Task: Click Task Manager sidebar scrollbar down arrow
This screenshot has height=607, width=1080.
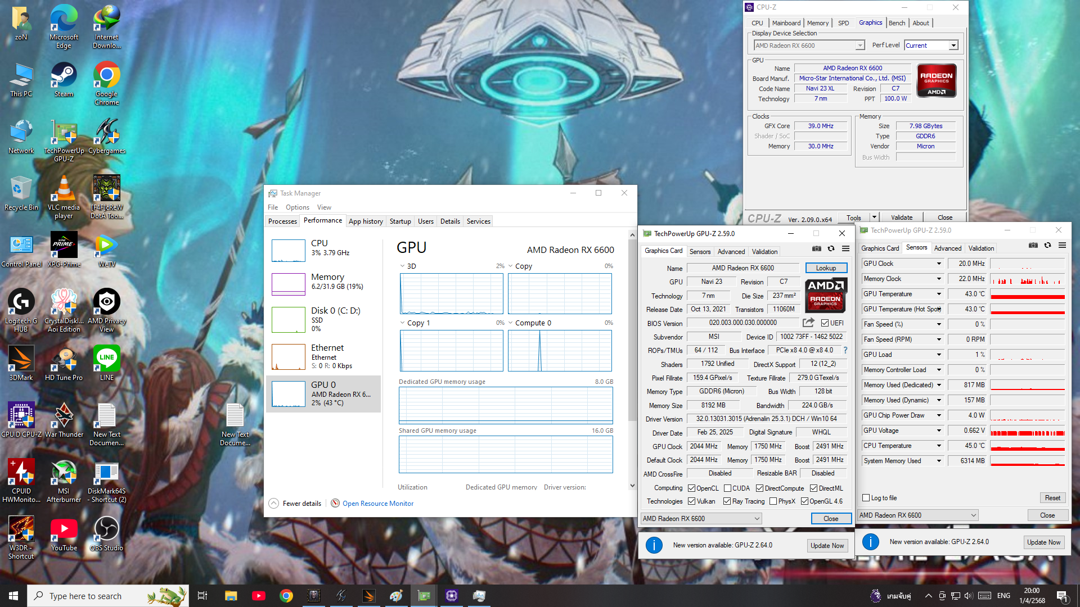Action: 632,486
